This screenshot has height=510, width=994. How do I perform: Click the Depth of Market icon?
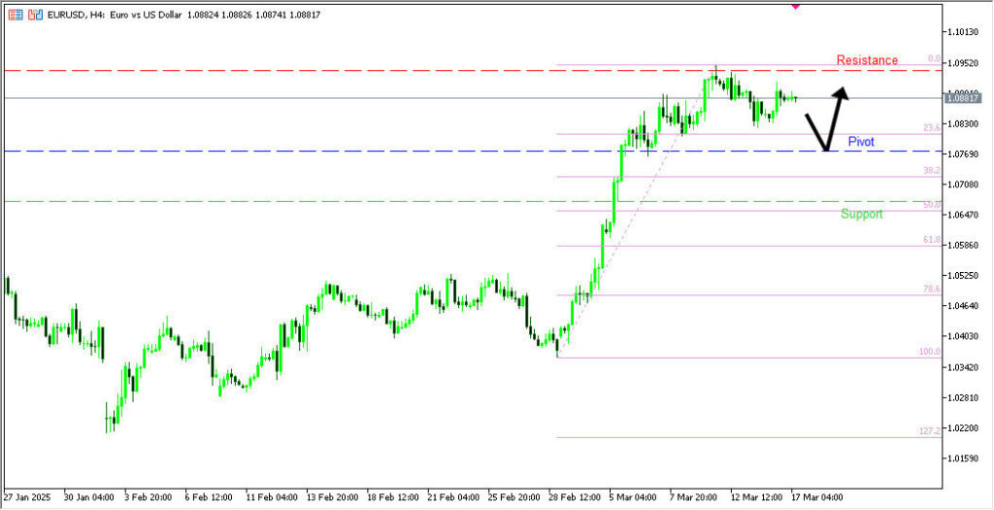coord(35,15)
